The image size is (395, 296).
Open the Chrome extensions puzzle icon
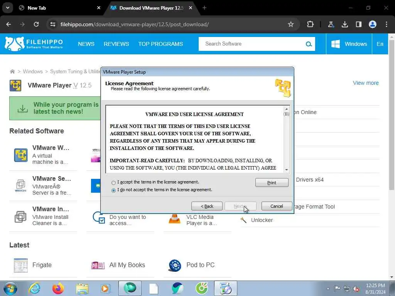(311, 24)
